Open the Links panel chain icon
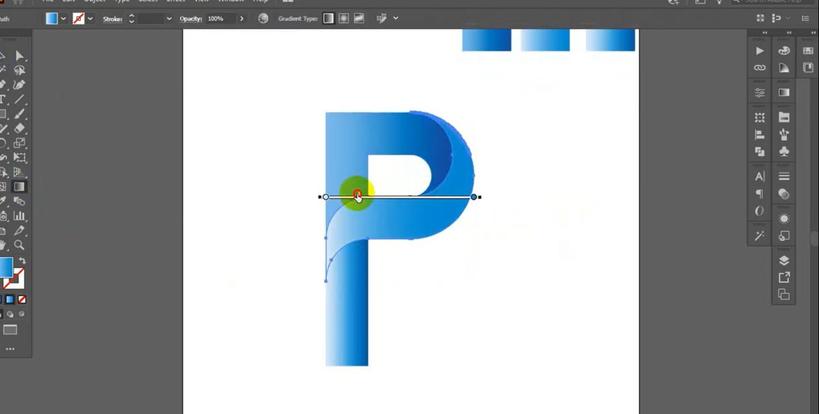The width and height of the screenshot is (819, 414). click(760, 68)
